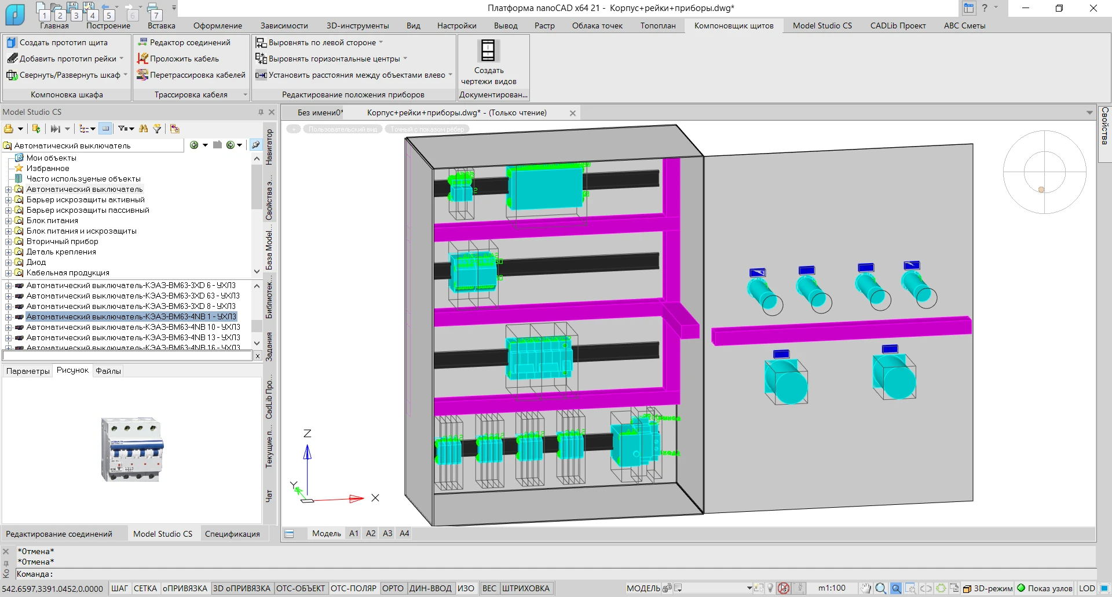Expand the Блок питания tree folder
Image resolution: width=1112 pixels, height=597 pixels.
click(9, 221)
